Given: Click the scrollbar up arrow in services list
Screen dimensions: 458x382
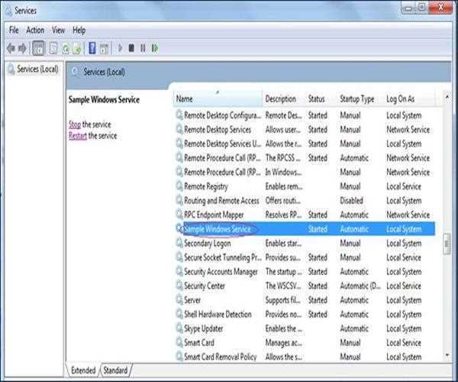Looking at the screenshot, I should pos(447,96).
